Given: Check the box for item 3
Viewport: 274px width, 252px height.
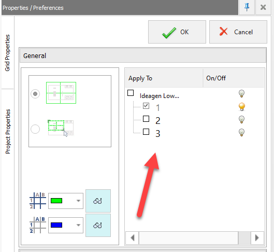Looking at the screenshot, I should 146,132.
